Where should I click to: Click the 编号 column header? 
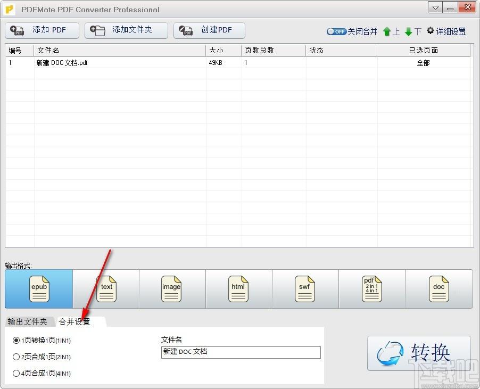click(x=20, y=50)
